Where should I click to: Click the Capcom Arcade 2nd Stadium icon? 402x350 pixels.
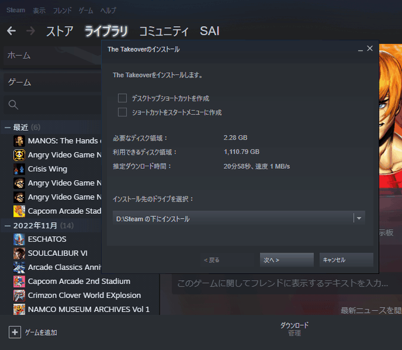click(x=20, y=281)
